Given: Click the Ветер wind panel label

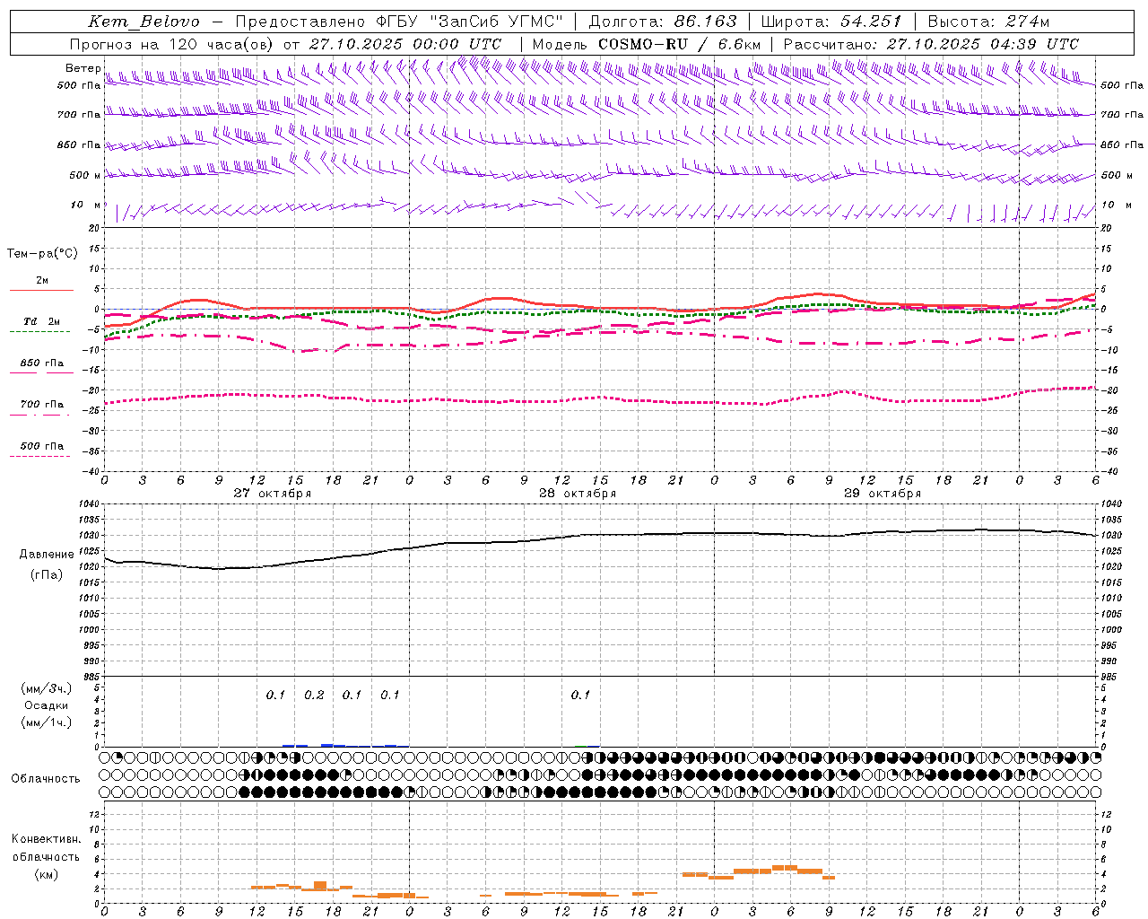Looking at the screenshot, I should point(83,68).
